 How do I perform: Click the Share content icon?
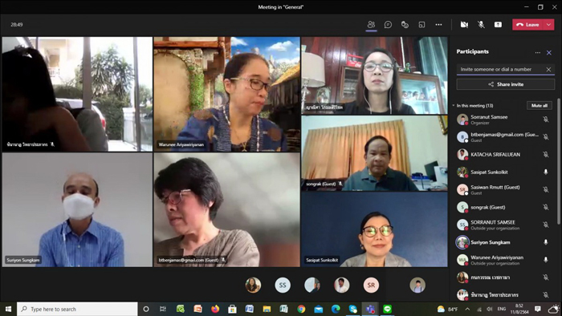[498, 25]
